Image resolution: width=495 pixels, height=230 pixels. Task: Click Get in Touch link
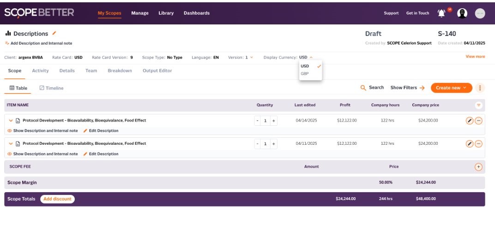pyautogui.click(x=417, y=13)
